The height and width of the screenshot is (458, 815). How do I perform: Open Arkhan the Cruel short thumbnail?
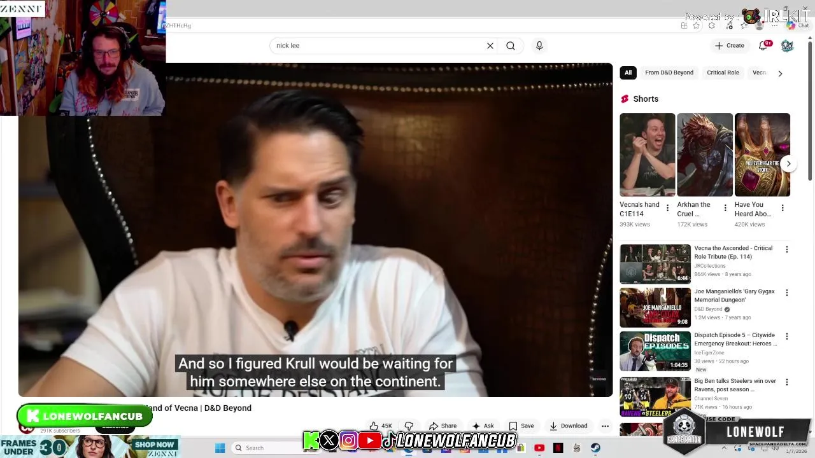[705, 155]
